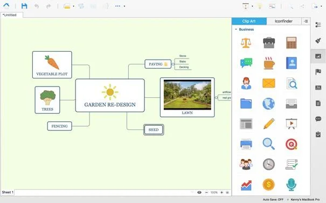Click the lightbulb brainstorming icon
Screen dimensions: 326x203
pos(260,6)
